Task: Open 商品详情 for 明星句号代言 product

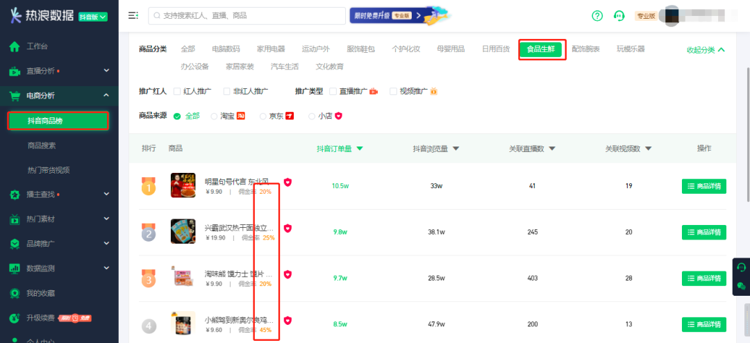Action: click(703, 186)
